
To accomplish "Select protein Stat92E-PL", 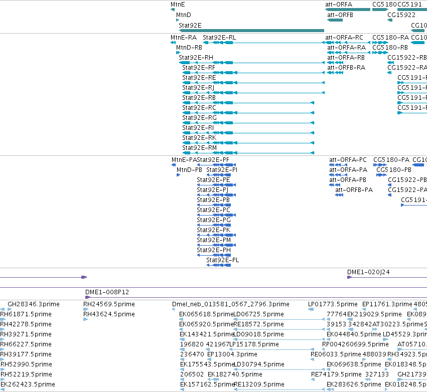I will [x=222, y=260].
